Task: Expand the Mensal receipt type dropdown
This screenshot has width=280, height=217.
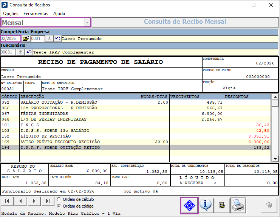Action: [x=87, y=23]
